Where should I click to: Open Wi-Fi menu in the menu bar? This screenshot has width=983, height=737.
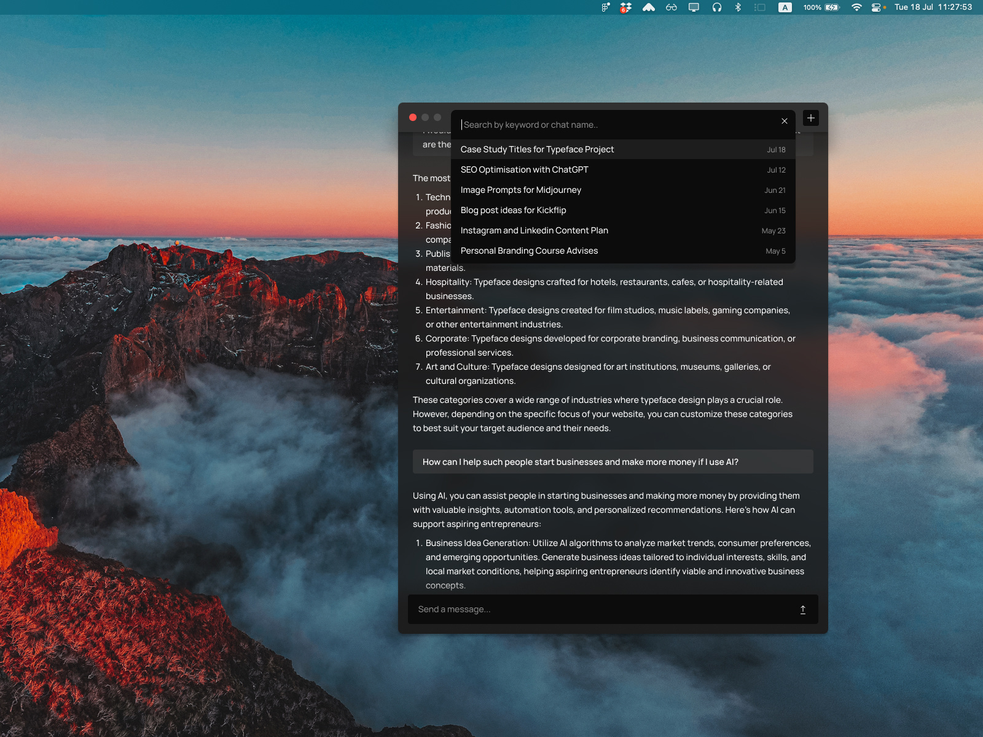point(856,7)
